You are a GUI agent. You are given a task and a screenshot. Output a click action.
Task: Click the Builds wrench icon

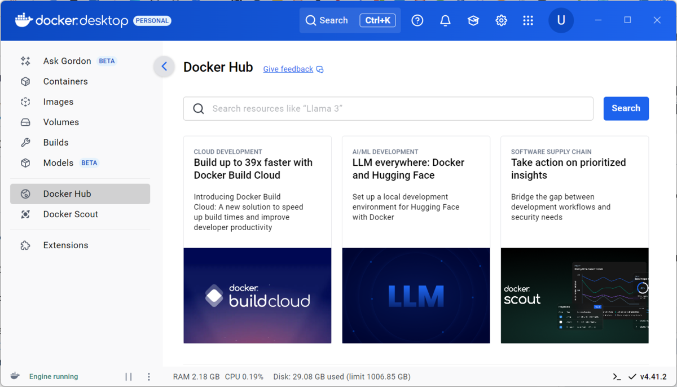point(25,142)
